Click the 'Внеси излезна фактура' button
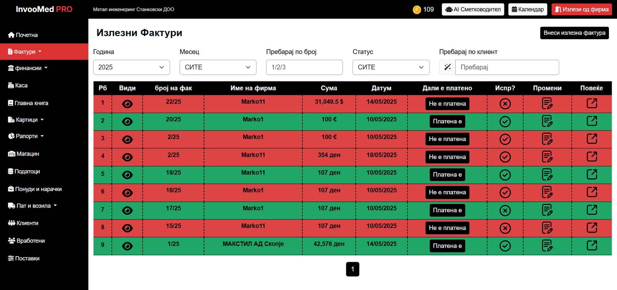Image resolution: width=617 pixels, height=290 pixels. pos(574,33)
